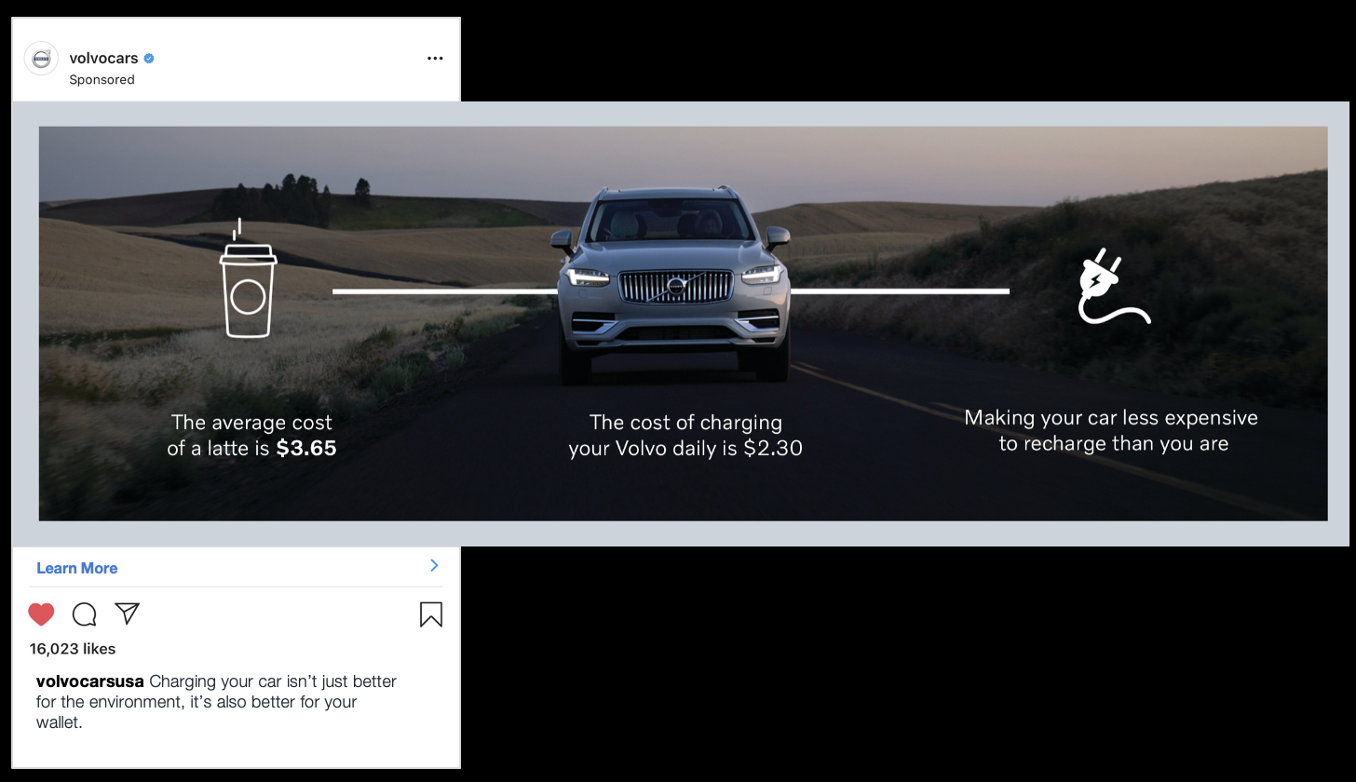The image size is (1356, 782).
Task: Open the three-dot post options menu
Action: coord(435,58)
